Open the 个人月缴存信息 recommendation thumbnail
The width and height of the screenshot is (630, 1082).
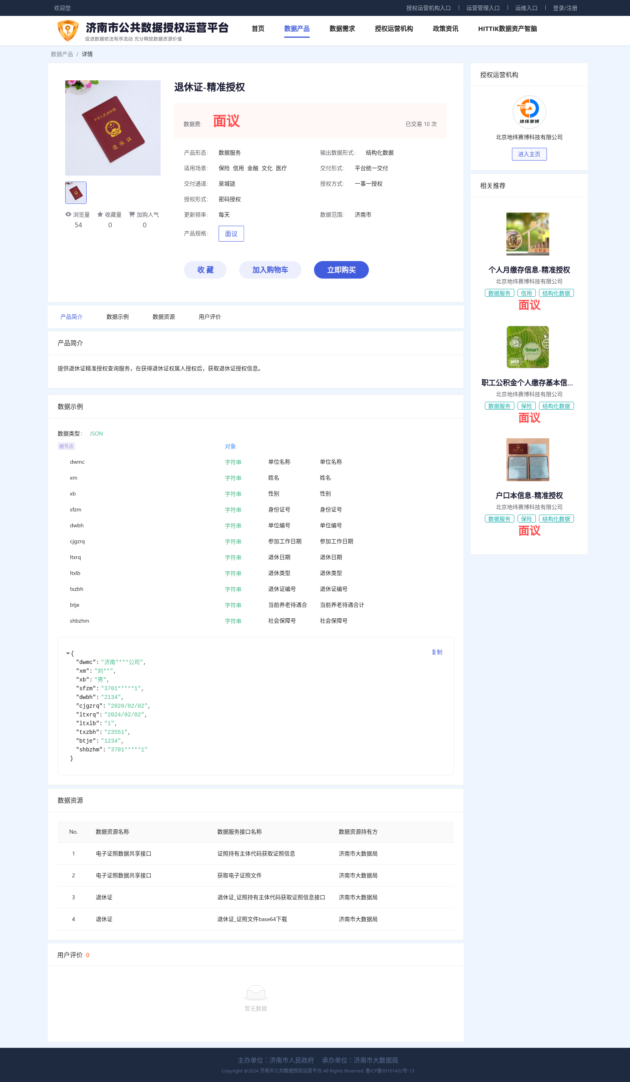pyautogui.click(x=528, y=234)
